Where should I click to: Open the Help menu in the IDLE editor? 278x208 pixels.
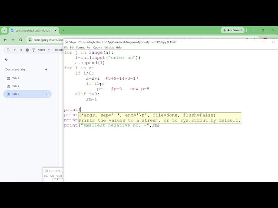point(119,47)
